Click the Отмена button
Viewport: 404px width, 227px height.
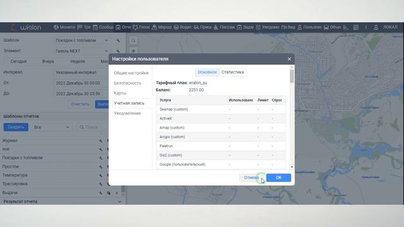coord(251,178)
